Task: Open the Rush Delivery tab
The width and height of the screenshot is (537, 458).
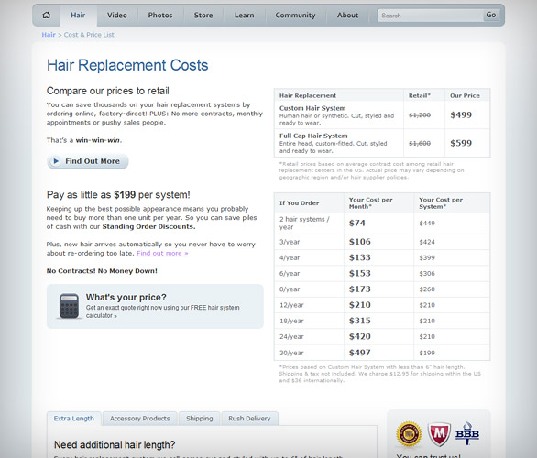Action: 249,419
